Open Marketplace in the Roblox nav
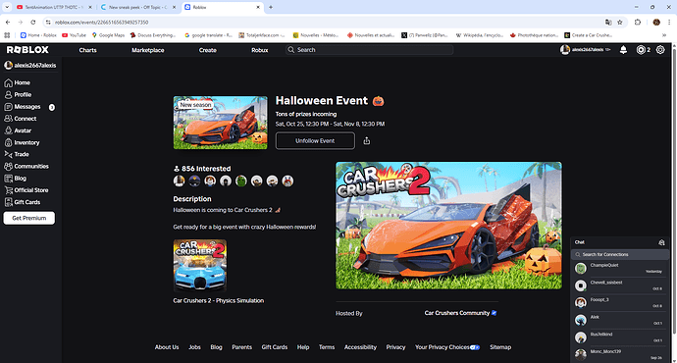Image resolution: width=677 pixels, height=363 pixels. pos(147,50)
